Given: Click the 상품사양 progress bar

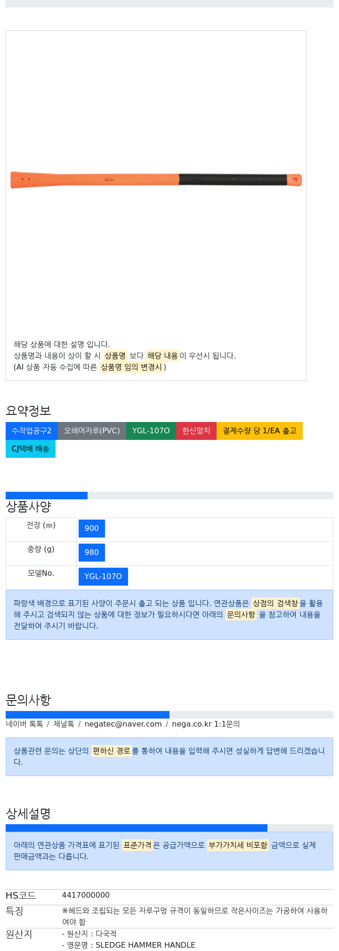Looking at the screenshot, I should pos(169,496).
